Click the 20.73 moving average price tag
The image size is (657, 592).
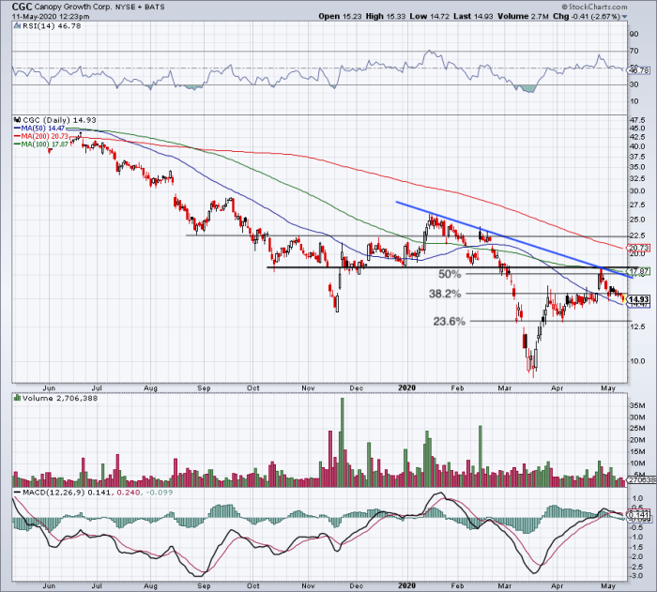[x=638, y=248]
